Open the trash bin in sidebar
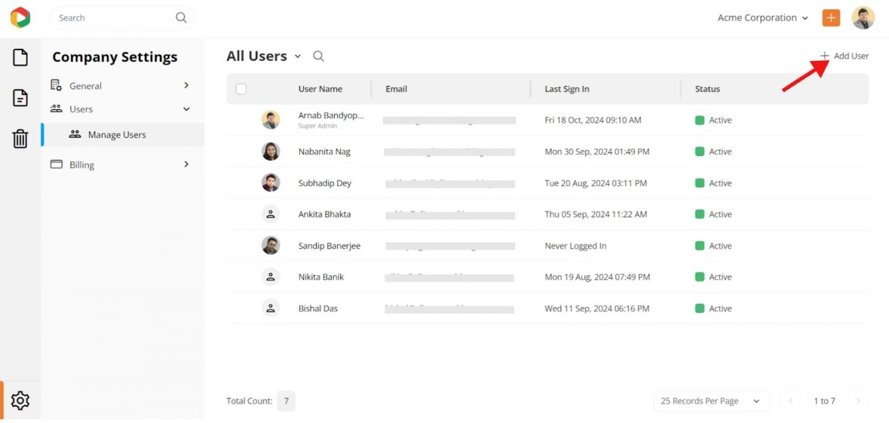 20,138
